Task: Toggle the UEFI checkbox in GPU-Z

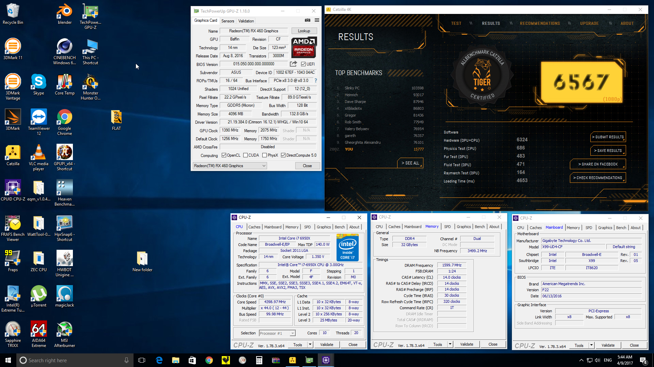Action: click(303, 64)
